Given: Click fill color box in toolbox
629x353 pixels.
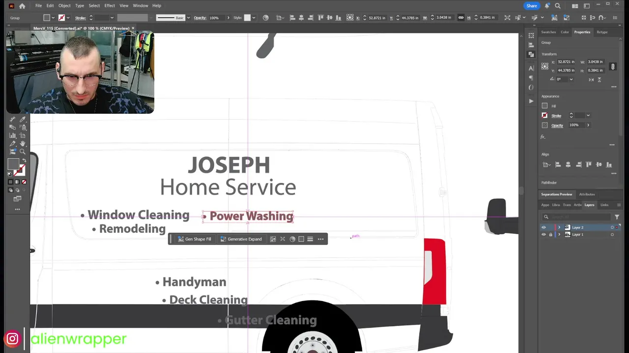Looking at the screenshot, I should (13, 164).
